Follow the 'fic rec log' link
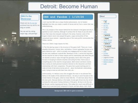138x103 pixels. (33, 23)
